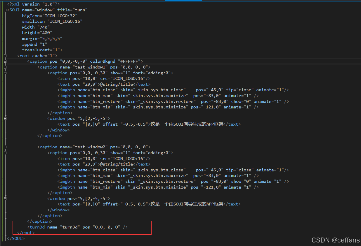Collapse the test_window2 caption block
Image resolution: width=361 pixels, height=246 pixels.
tap(5, 147)
